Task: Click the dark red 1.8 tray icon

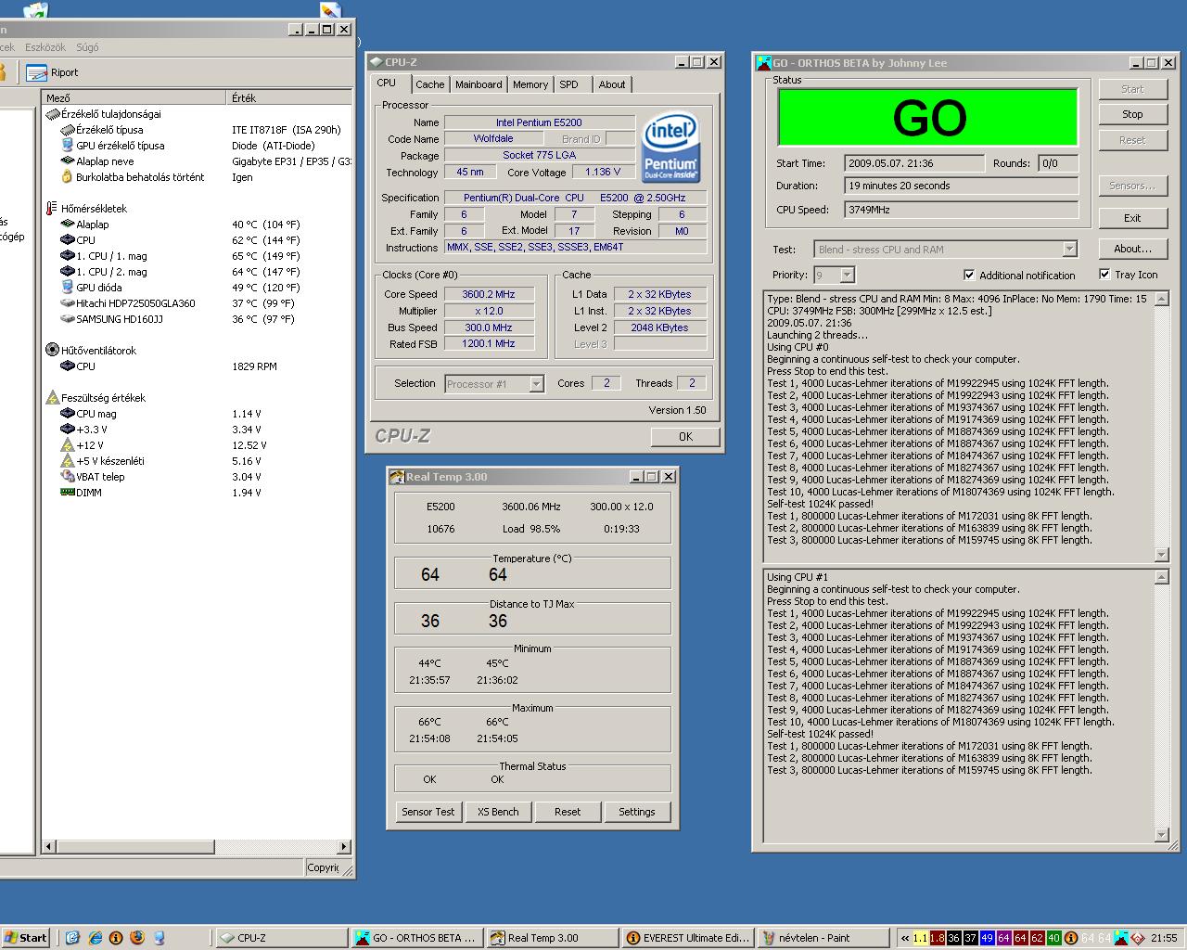Action: click(x=937, y=938)
